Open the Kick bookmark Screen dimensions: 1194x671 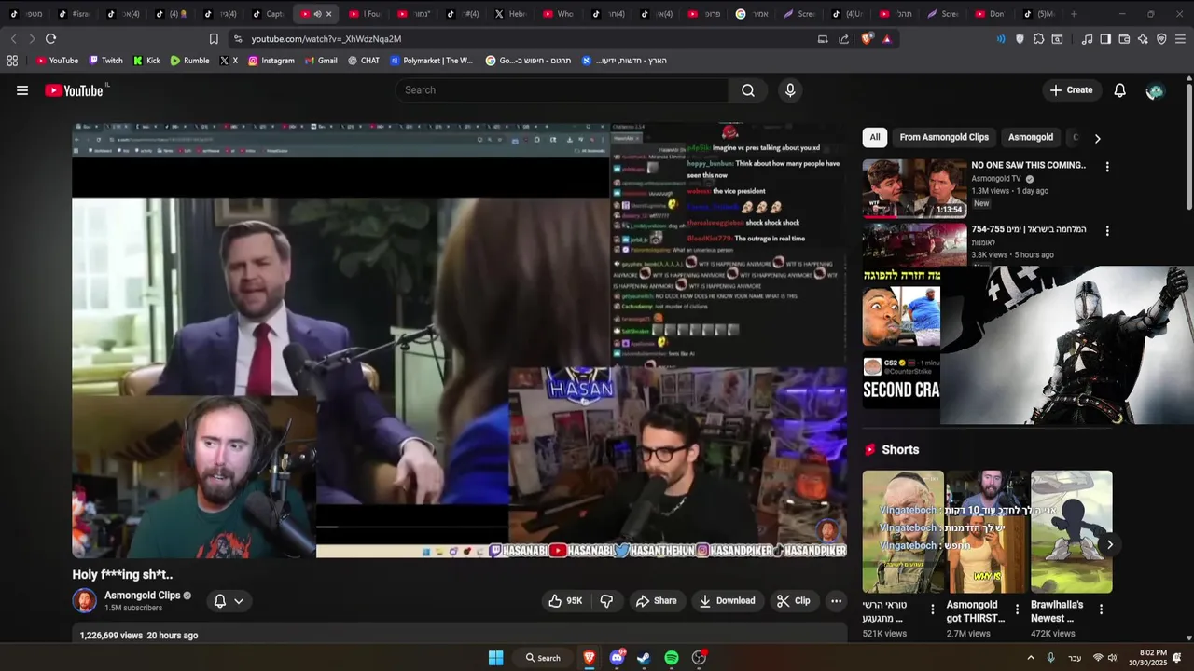pos(146,61)
